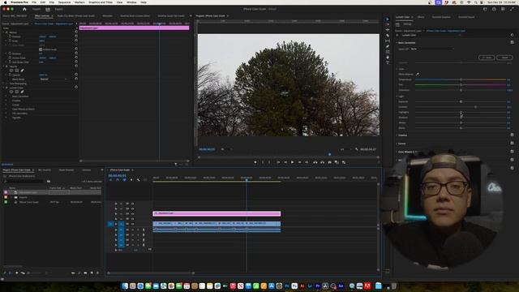The height and width of the screenshot is (292, 519).
Task: Select the Type tool
Action: click(388, 62)
